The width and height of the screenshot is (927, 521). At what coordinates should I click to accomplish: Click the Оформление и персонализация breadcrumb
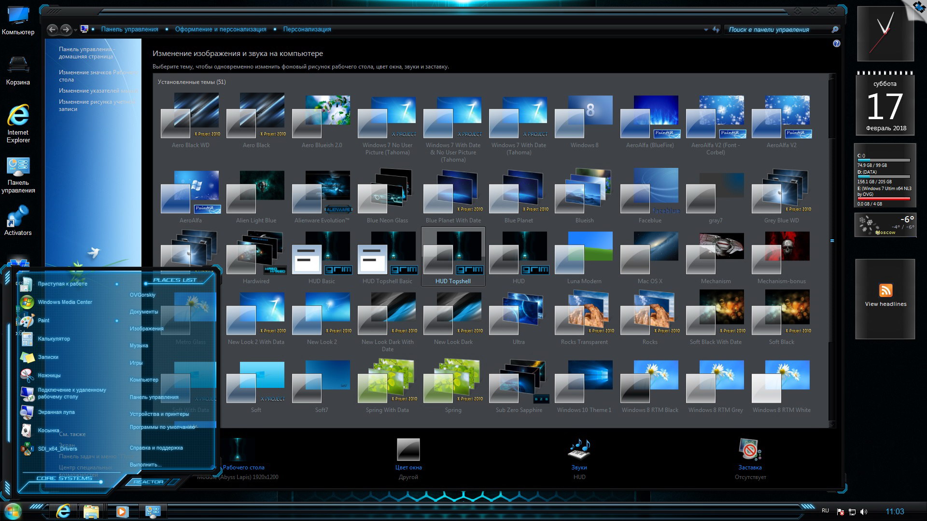[x=221, y=29]
